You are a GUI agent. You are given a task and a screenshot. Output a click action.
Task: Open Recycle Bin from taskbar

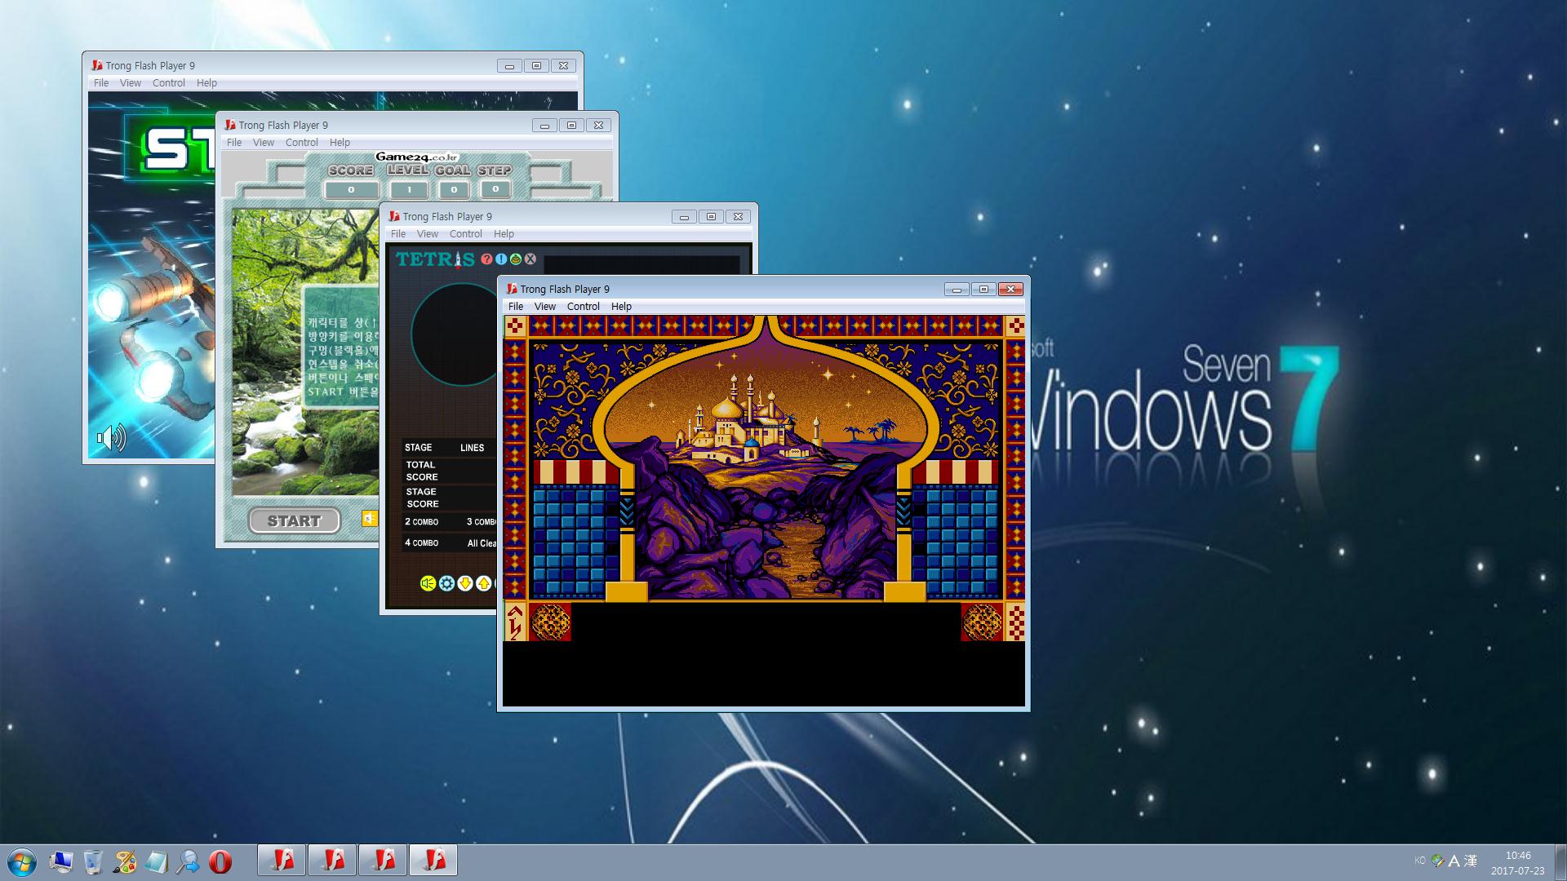click(93, 861)
